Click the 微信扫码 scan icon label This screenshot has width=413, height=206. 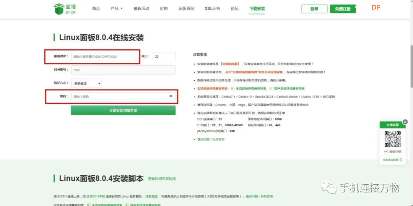pyautogui.click(x=392, y=152)
